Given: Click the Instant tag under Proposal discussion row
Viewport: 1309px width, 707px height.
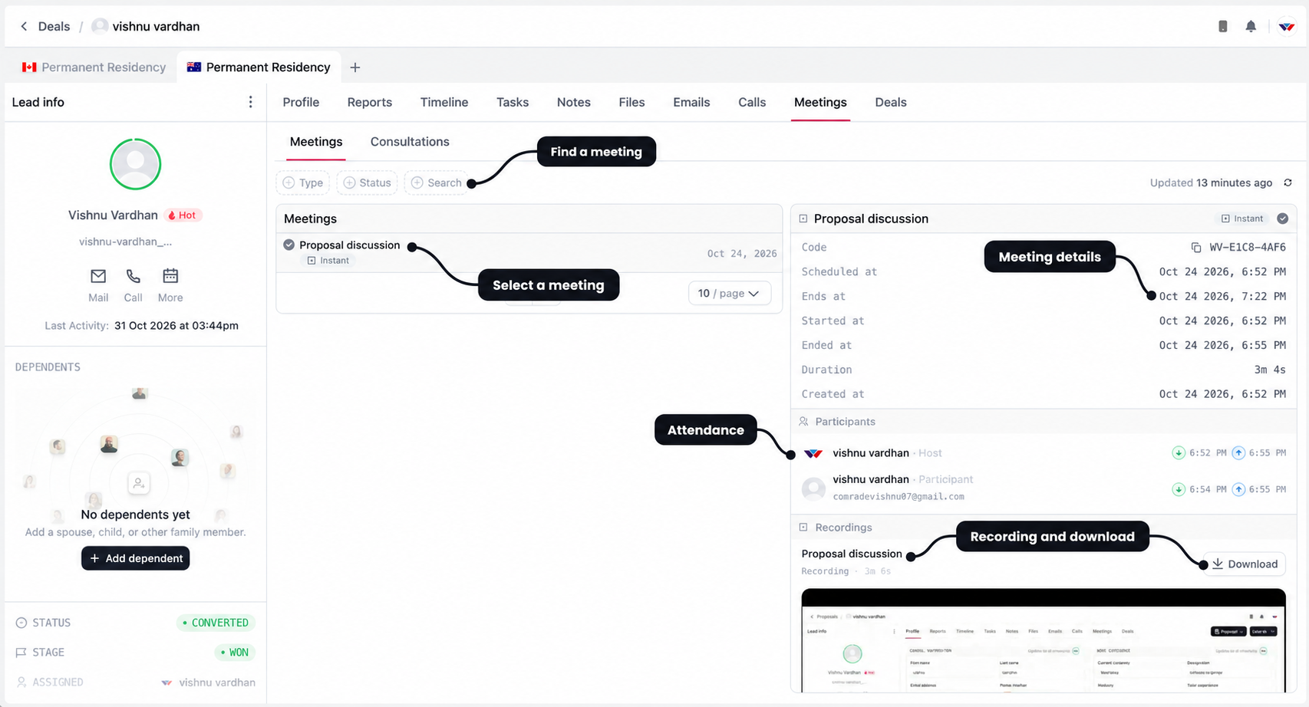Looking at the screenshot, I should [328, 261].
